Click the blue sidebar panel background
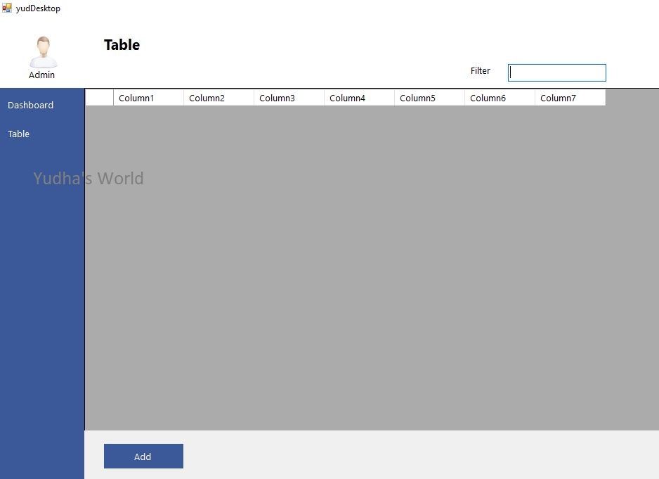The height and width of the screenshot is (479, 659). click(x=42, y=317)
